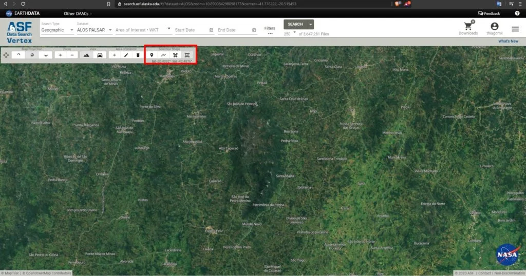Select the arctic map projection
Viewport: 526px width, 276px height.
tap(18, 55)
